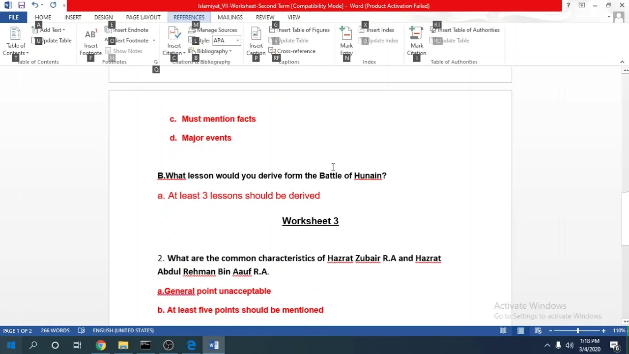Open the Footnotes dialog launcher

[x=156, y=62]
